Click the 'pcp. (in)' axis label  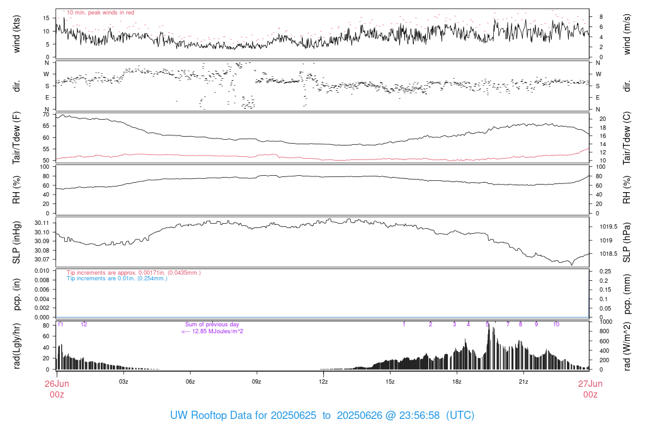(17, 294)
